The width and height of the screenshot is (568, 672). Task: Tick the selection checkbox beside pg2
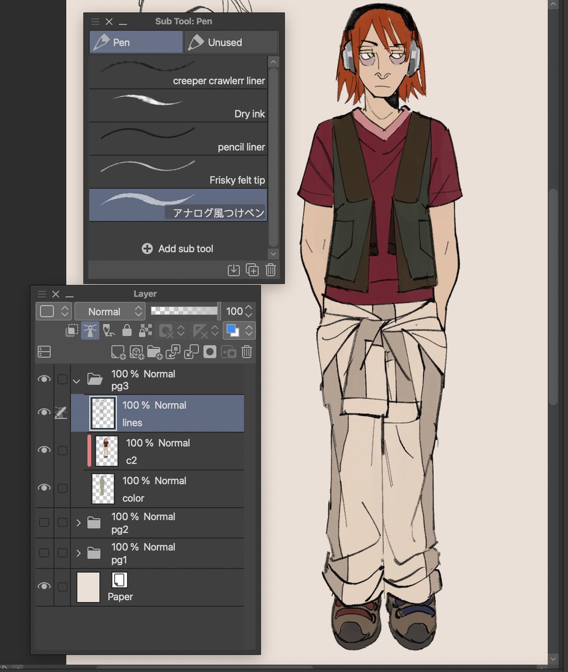click(x=62, y=522)
